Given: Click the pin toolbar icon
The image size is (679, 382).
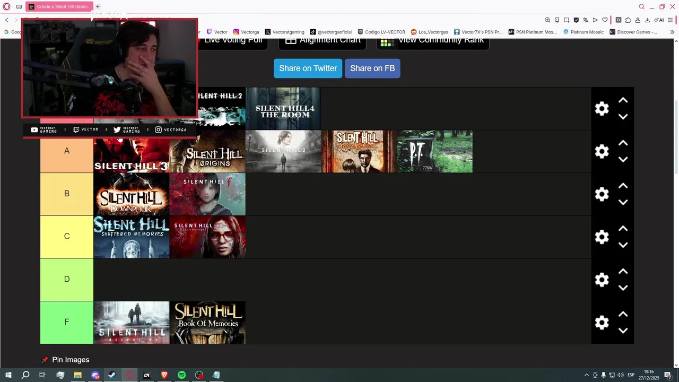Looking at the screenshot, I should point(557,20).
